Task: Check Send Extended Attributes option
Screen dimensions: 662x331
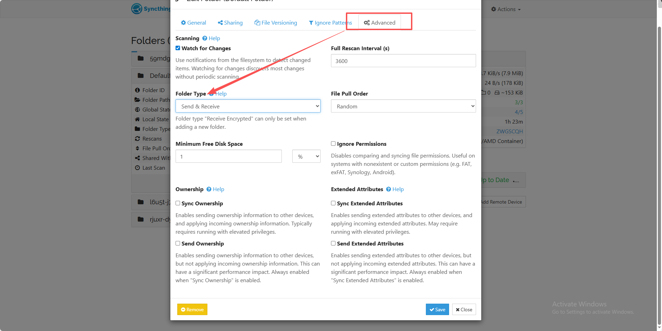Action: 333,243
